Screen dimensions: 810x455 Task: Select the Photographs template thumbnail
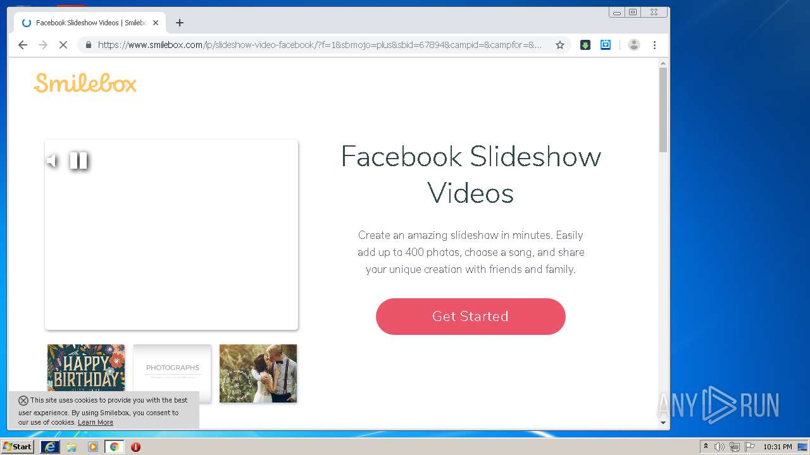coord(172,373)
